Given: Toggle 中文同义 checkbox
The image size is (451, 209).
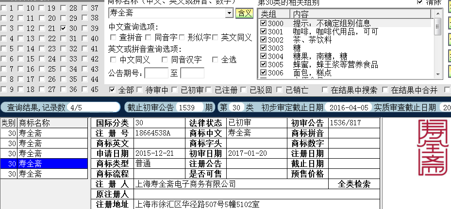Looking at the screenshot, I should 113,60.
